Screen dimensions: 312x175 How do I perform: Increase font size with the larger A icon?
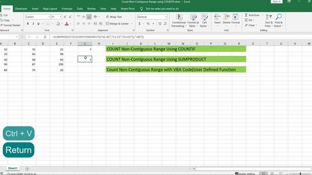(x=65, y=17)
